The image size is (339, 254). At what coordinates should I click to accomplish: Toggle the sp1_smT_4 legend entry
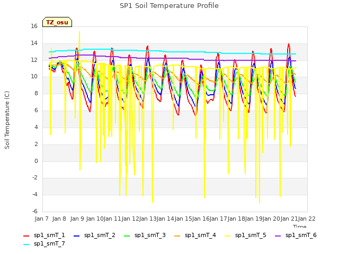195,235
